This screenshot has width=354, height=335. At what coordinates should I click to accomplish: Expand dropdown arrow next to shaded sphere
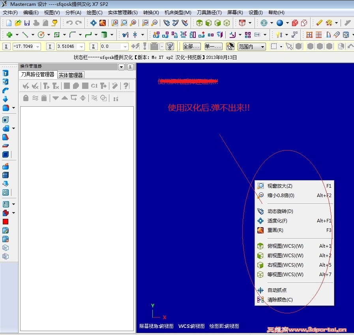coord(287,23)
